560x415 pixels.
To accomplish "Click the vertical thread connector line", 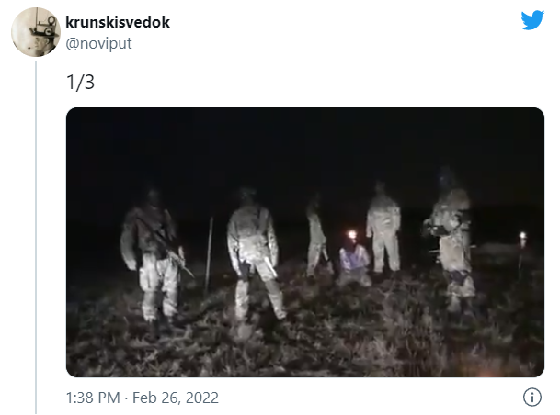I will tap(36, 237).
